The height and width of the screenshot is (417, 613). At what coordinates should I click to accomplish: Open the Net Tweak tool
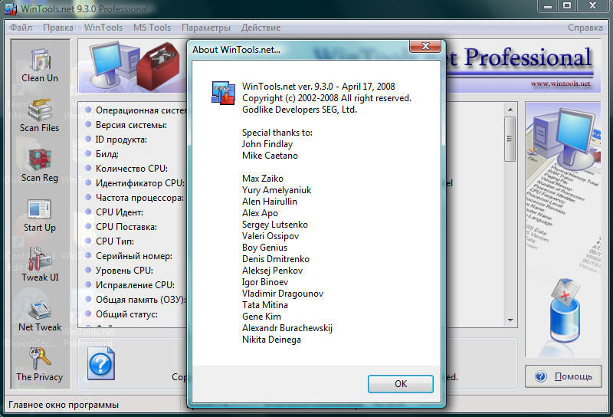coord(40,310)
